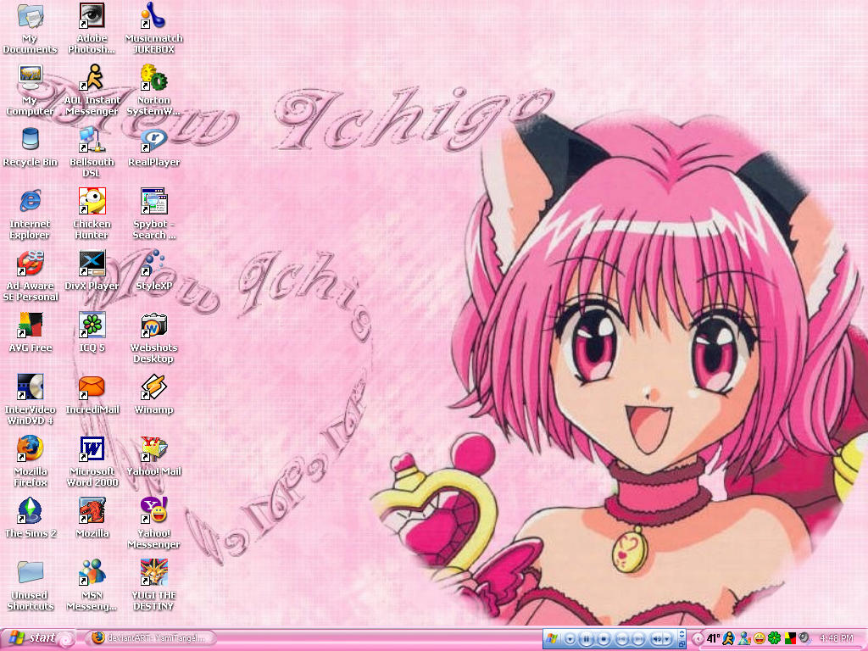Viewport: 868px width, 651px height.
Task: Select the Spybot Search shortcut
Action: tap(154, 214)
